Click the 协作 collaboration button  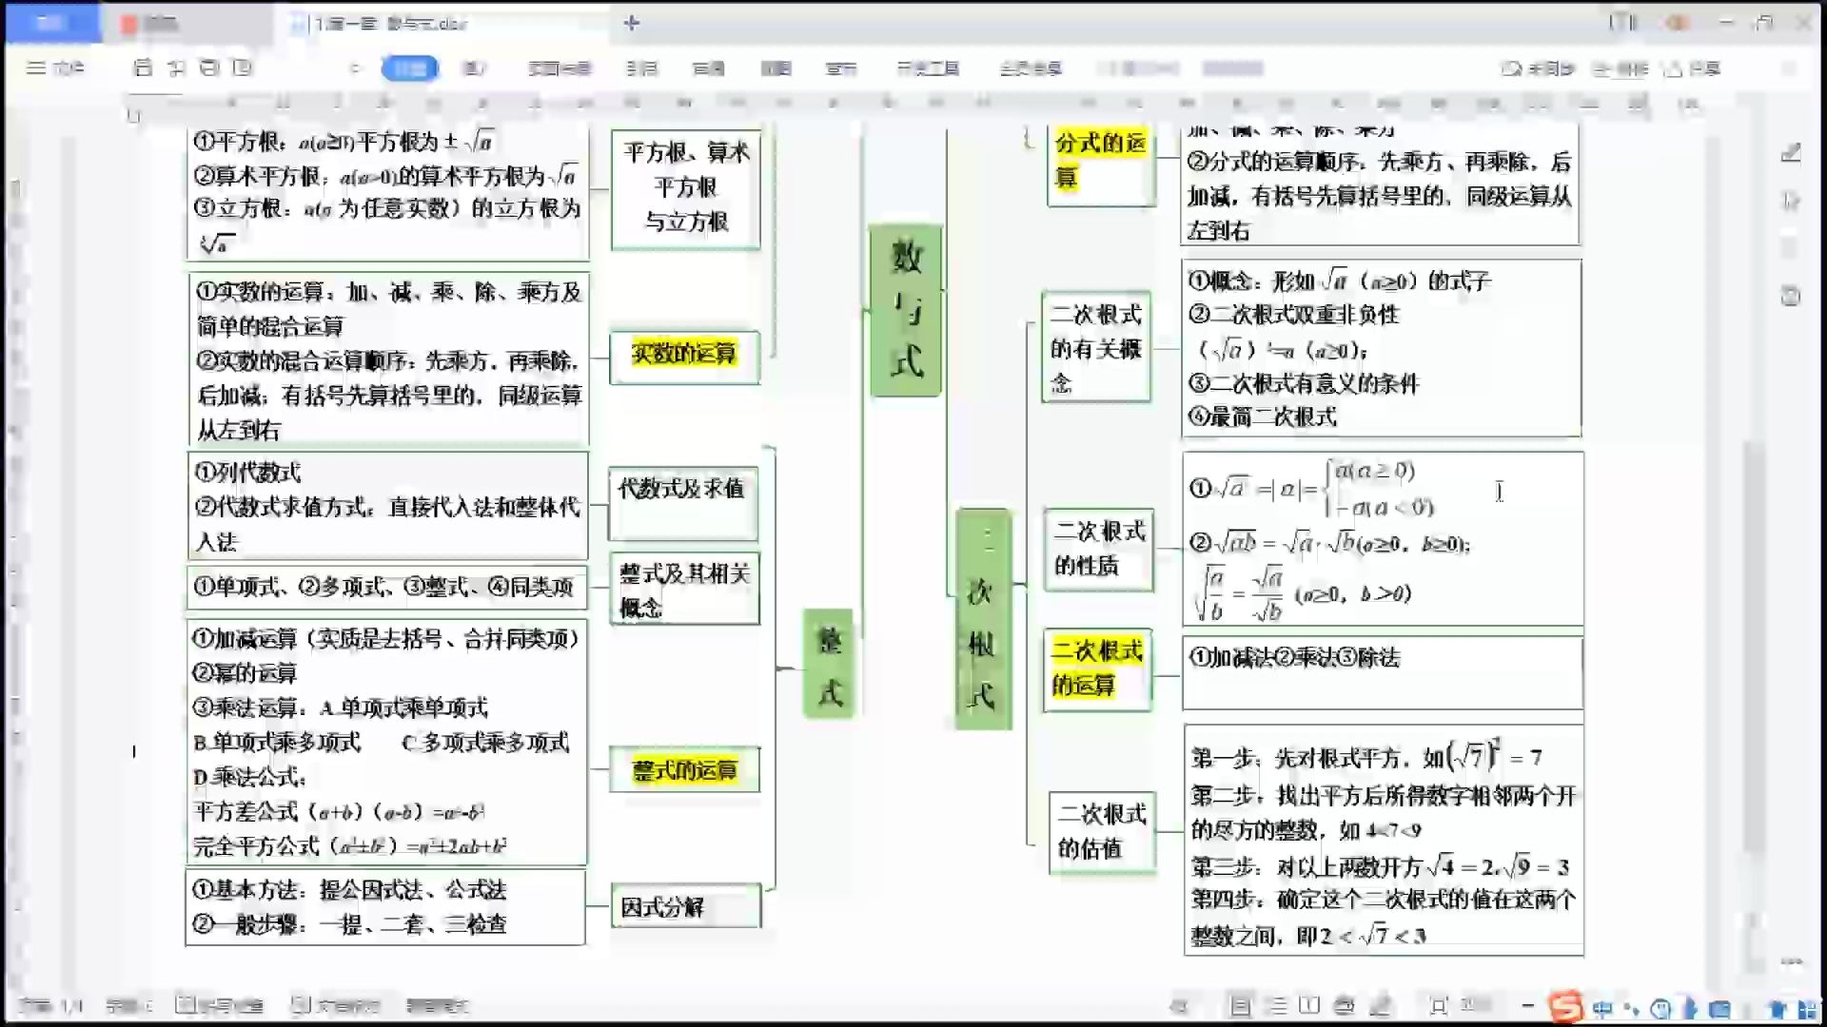click(x=1621, y=68)
